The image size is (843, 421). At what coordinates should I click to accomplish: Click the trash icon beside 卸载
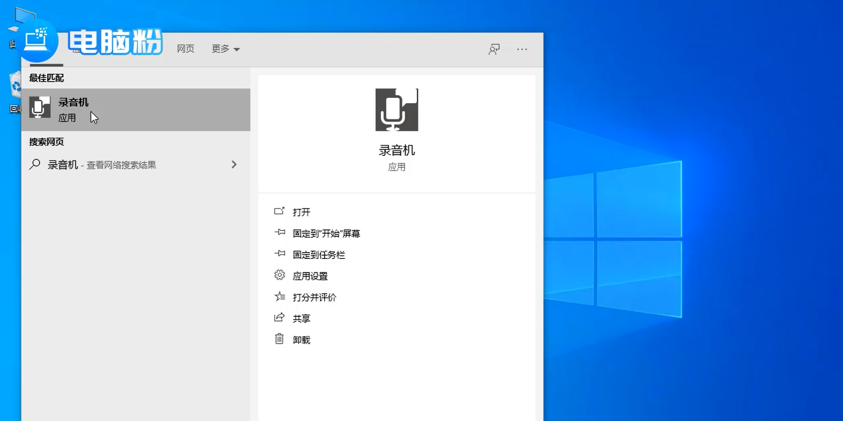point(279,338)
